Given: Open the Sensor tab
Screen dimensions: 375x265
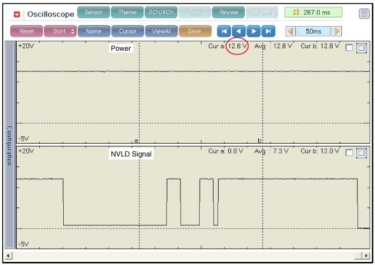Looking at the screenshot, I should (x=94, y=13).
